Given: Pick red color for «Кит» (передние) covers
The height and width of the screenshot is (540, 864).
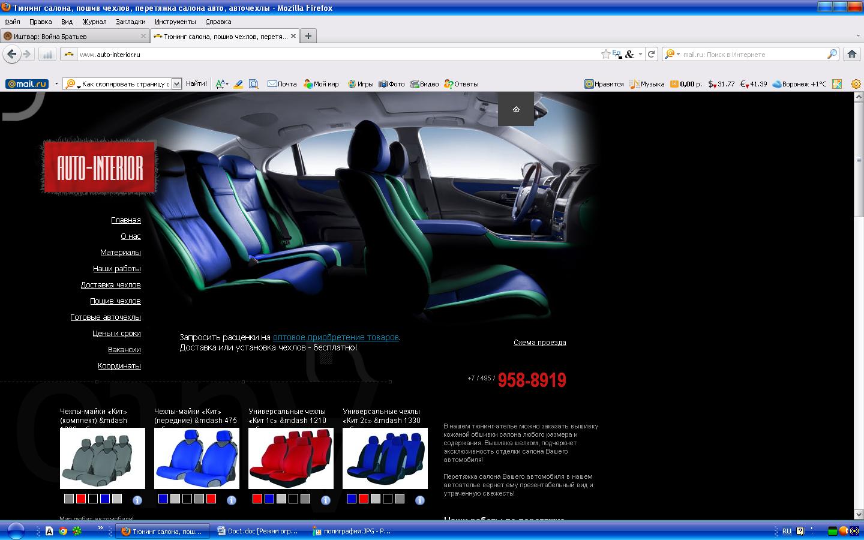Looking at the screenshot, I should pos(211,499).
